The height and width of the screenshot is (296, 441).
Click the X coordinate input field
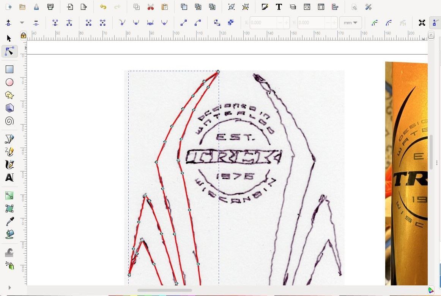[264, 23]
